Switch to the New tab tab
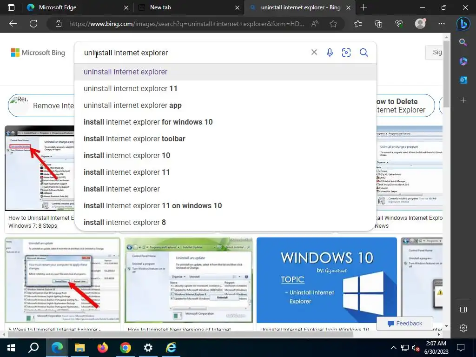The image size is (476, 357). click(188, 7)
